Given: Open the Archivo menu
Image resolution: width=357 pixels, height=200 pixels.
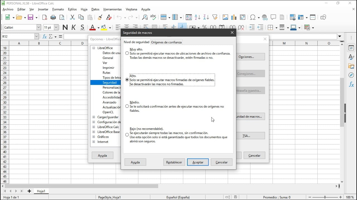Looking at the screenshot, I should [x=8, y=9].
